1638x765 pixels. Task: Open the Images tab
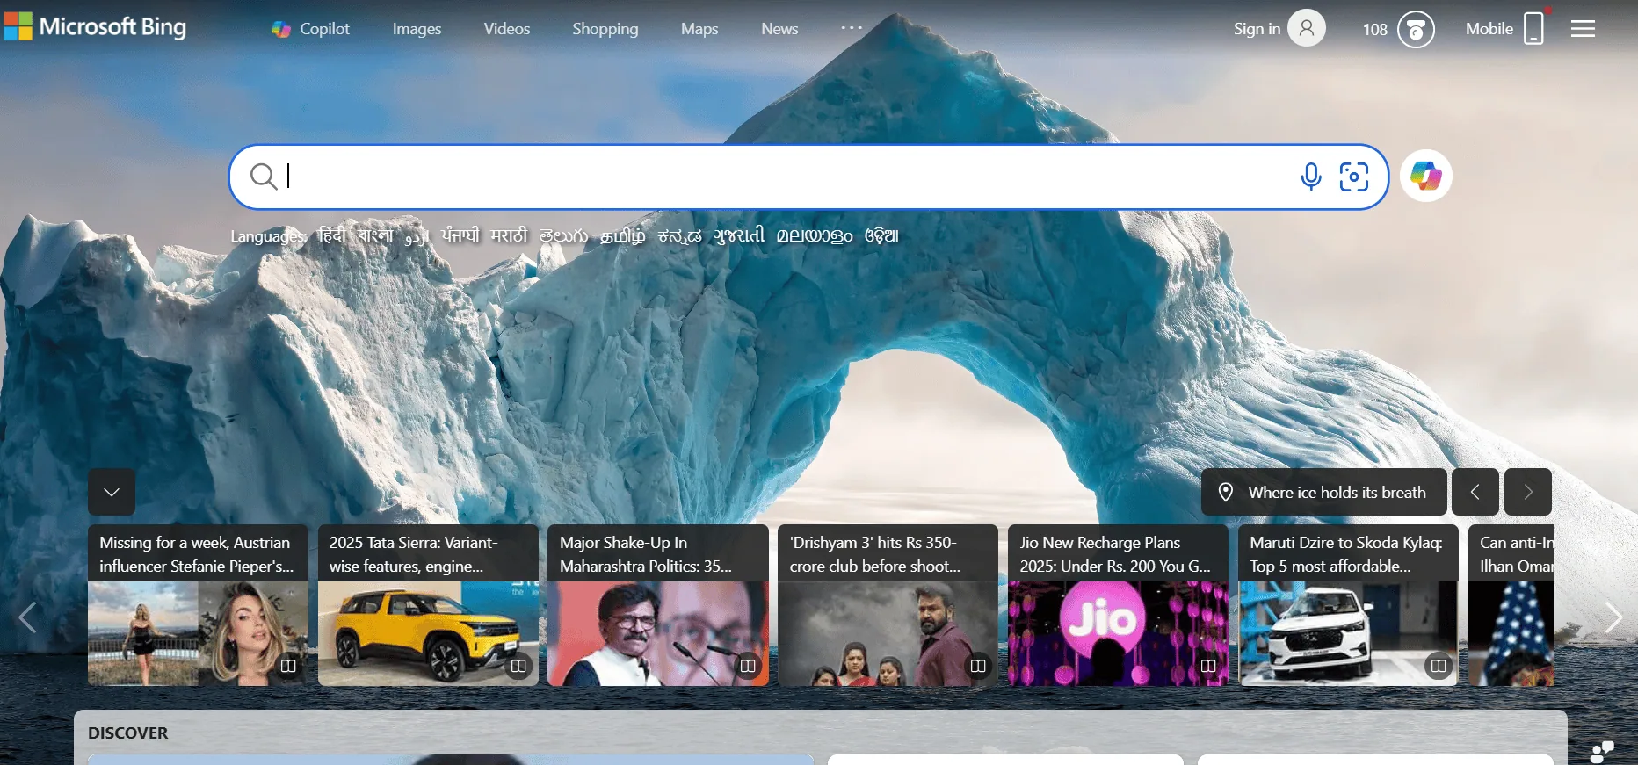point(417,29)
